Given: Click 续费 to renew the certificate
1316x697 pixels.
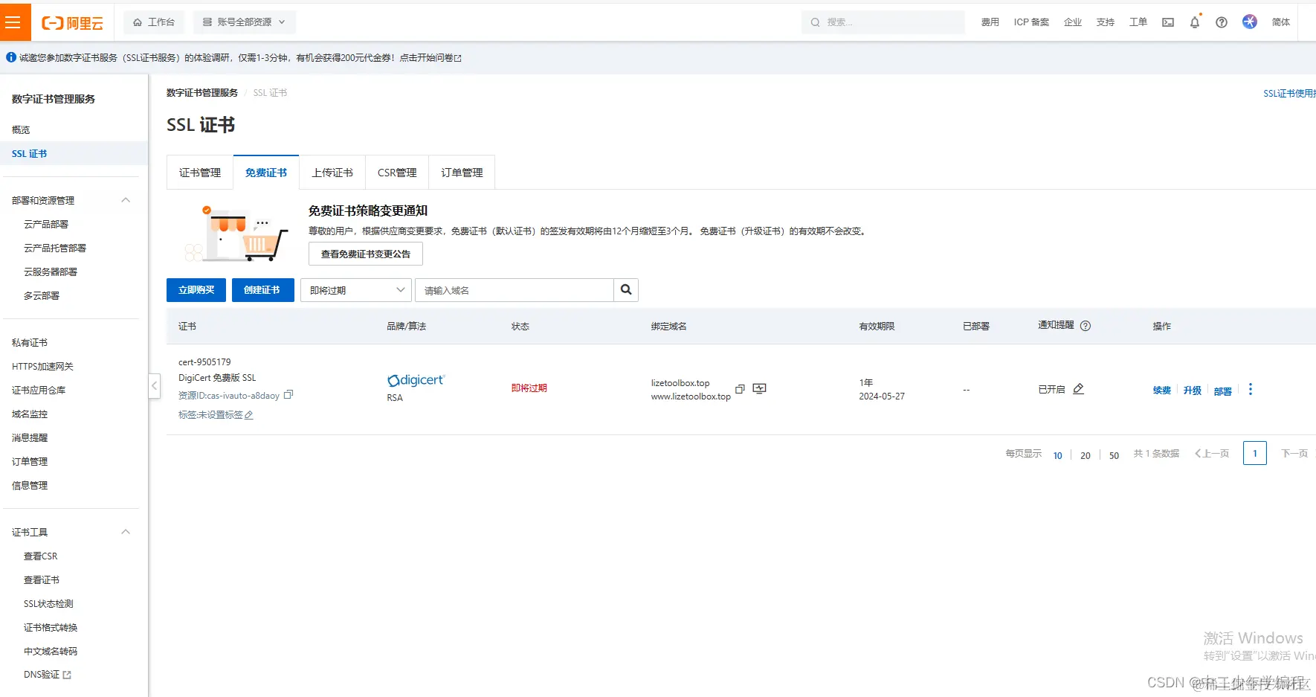Looking at the screenshot, I should (x=1161, y=389).
